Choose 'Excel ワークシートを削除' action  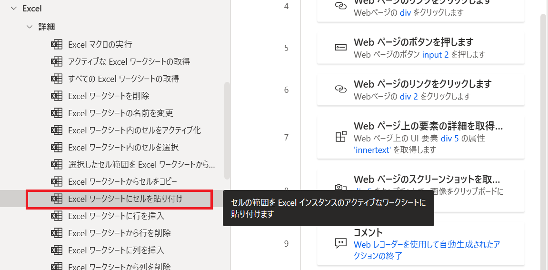click(109, 96)
